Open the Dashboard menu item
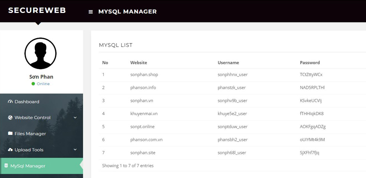Viewport: 366px width, 178px height. click(x=27, y=102)
